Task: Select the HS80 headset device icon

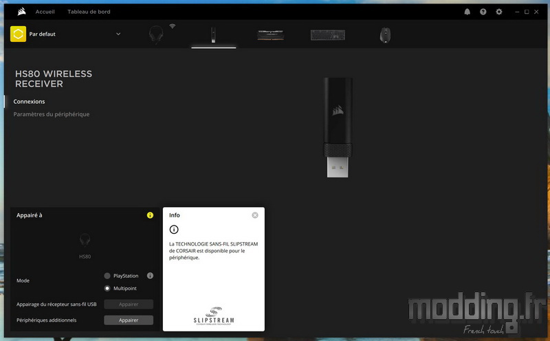Action: coord(156,35)
